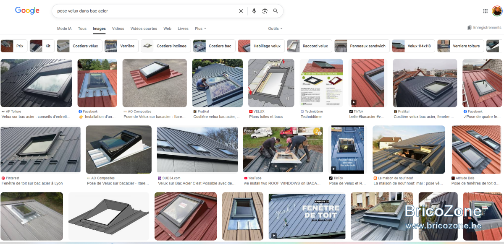This screenshot has height=244, width=504.
Task: Open La maison de nouf nouf image
Action: [x=409, y=149]
